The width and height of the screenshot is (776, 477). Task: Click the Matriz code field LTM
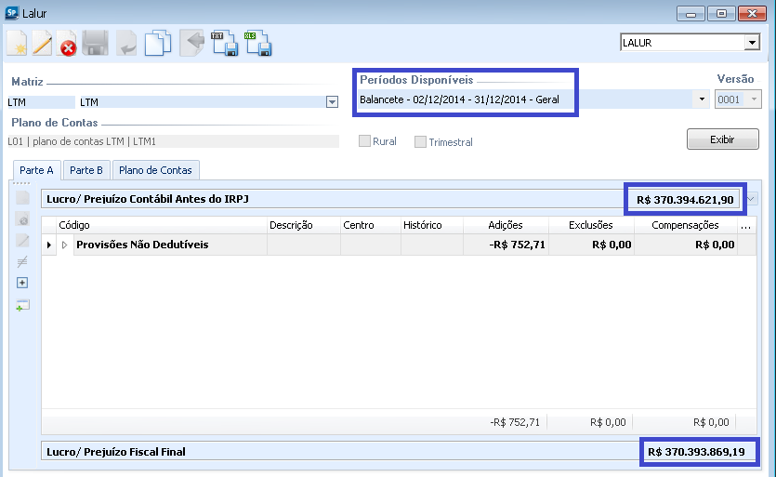point(41,102)
